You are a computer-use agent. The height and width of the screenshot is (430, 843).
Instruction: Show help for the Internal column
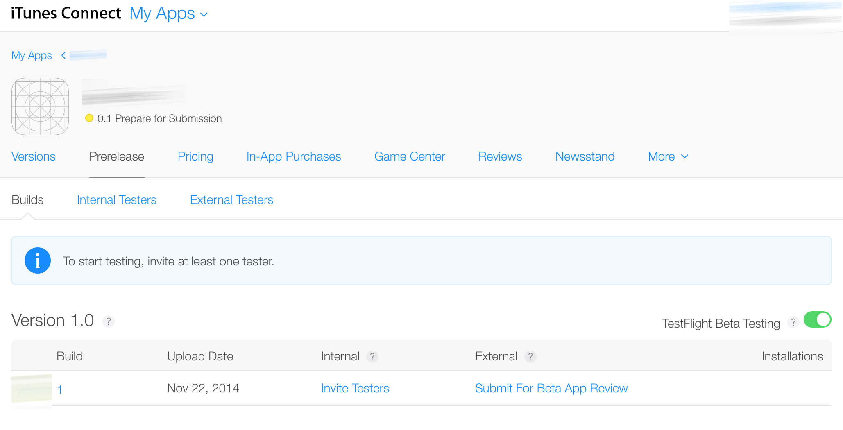tap(372, 357)
